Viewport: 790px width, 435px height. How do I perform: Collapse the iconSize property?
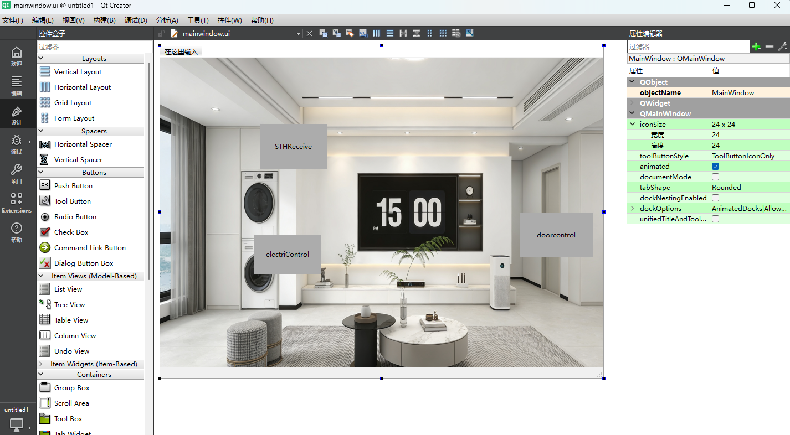click(x=633, y=124)
